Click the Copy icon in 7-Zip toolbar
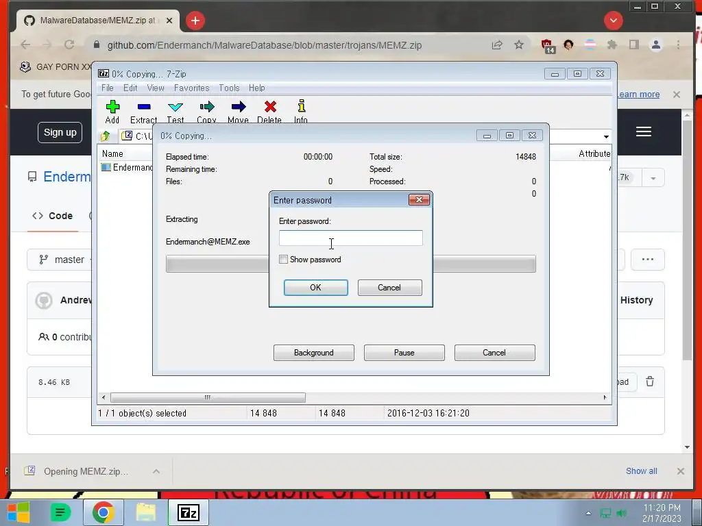The height and width of the screenshot is (526, 702). click(206, 106)
